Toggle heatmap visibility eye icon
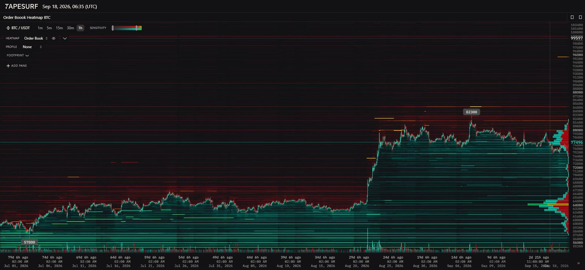Viewport: 585px width, 270px height. click(54, 38)
